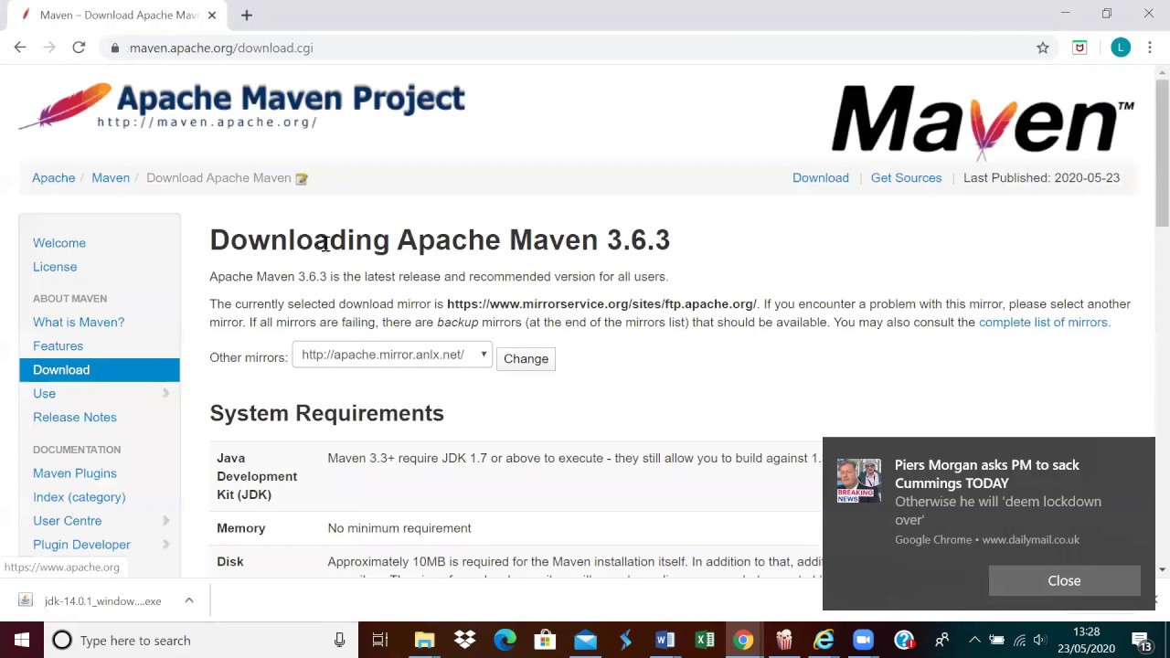Screen dimensions: 1170x658
Task: Close the Daily Mail notification
Action: click(x=1064, y=580)
